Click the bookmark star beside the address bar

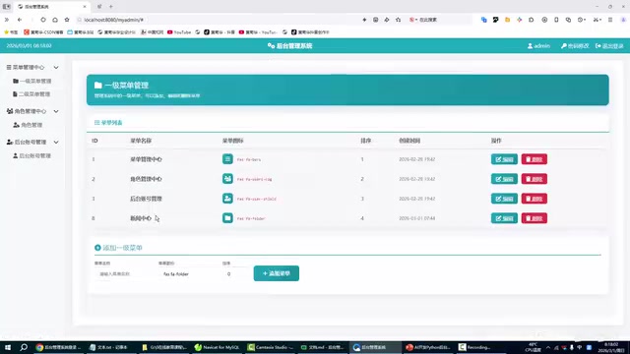(67, 20)
